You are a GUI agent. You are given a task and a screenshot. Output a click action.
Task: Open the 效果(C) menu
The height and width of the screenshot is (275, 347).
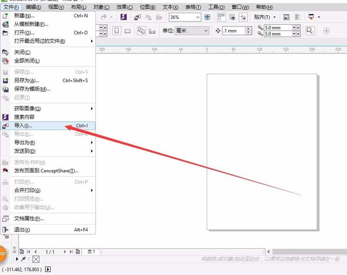pyautogui.click(x=124, y=7)
